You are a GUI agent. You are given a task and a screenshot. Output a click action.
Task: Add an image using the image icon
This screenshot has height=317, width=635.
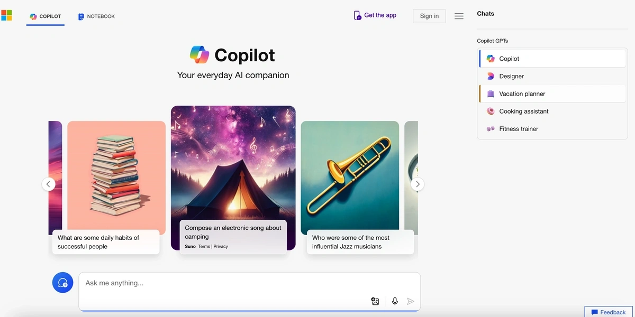[x=375, y=301]
